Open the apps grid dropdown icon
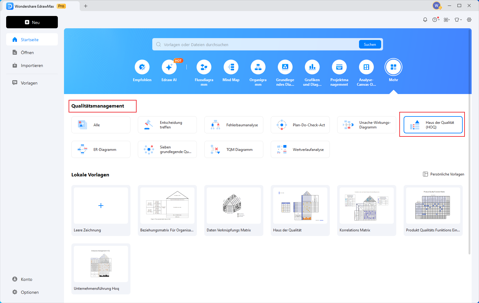479x303 pixels. (x=447, y=20)
